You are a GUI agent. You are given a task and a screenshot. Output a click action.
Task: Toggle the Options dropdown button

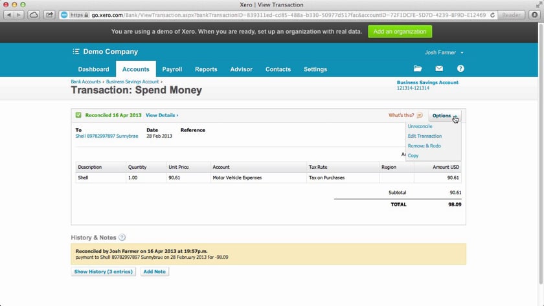pyautogui.click(x=445, y=116)
